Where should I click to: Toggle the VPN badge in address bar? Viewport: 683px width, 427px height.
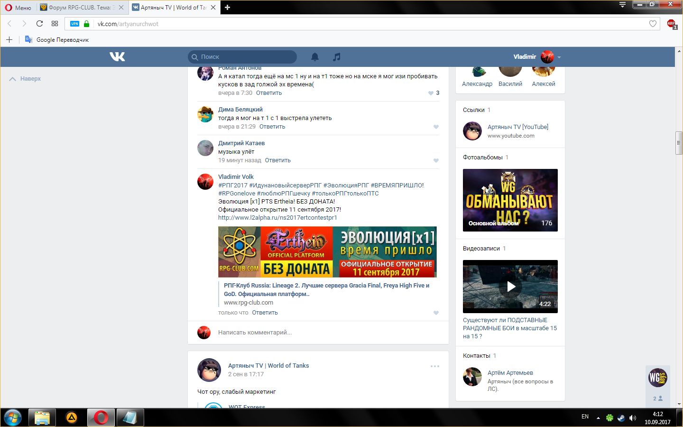(74, 24)
